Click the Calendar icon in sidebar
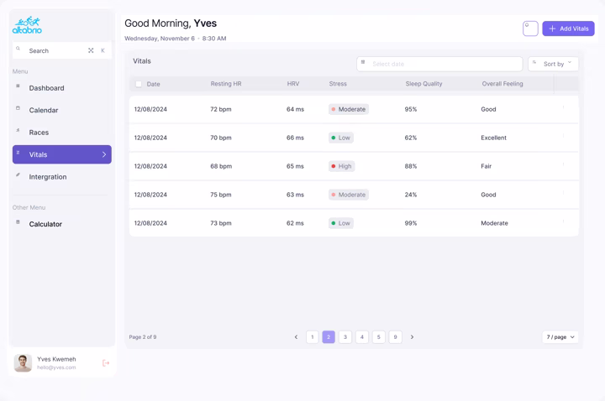 [18, 108]
